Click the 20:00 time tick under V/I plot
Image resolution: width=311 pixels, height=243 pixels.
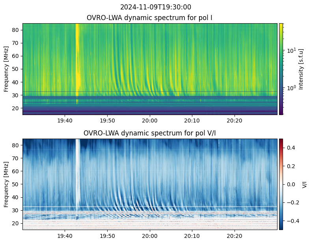click(150, 236)
